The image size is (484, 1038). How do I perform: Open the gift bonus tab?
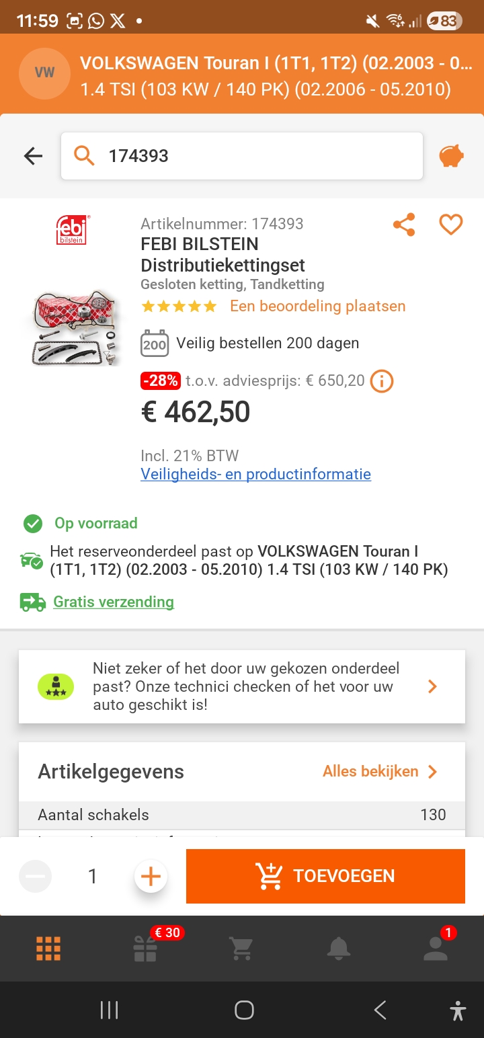click(145, 948)
